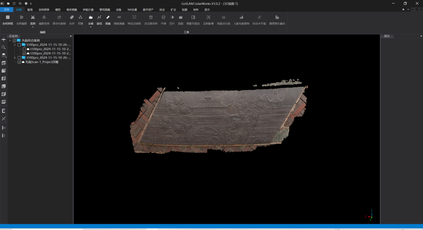The width and height of the screenshot is (423, 230).
Task: Toggle checkbox for 先临结合案例 root node
Action: (14, 40)
